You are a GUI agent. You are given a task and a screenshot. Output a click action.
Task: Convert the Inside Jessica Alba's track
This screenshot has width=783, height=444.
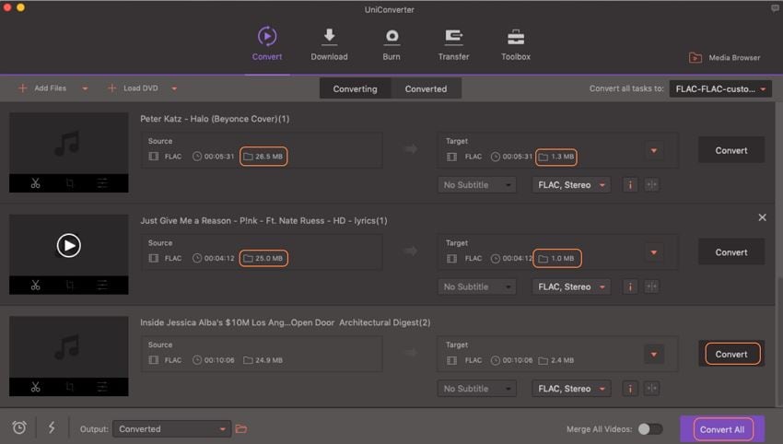(x=731, y=354)
